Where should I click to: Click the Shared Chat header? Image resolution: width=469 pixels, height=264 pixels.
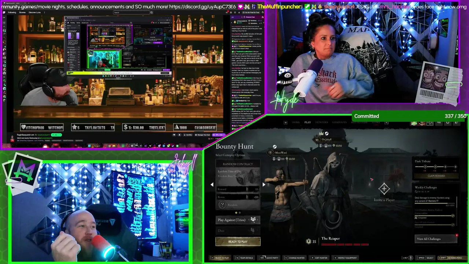[250, 17]
